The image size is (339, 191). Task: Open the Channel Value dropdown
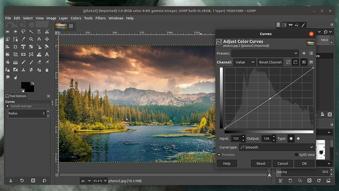pyautogui.click(x=245, y=62)
